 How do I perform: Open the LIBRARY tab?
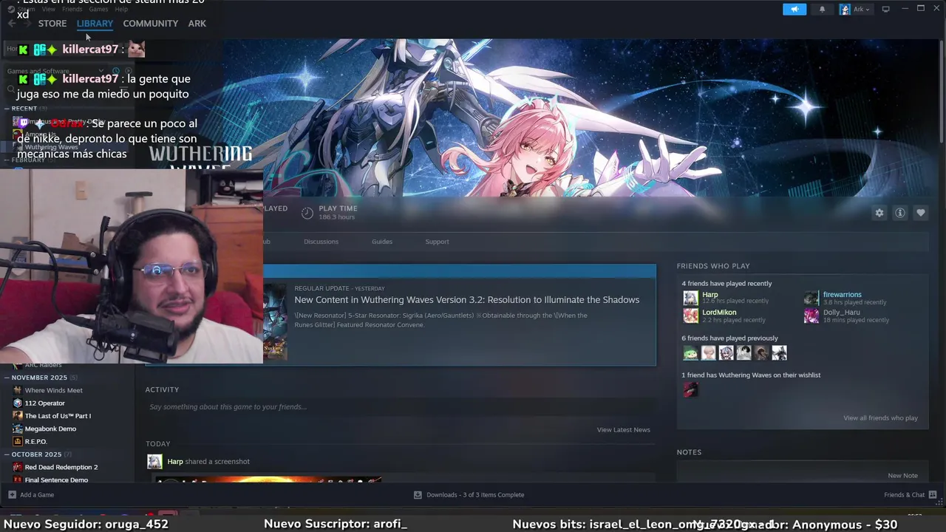coord(95,24)
